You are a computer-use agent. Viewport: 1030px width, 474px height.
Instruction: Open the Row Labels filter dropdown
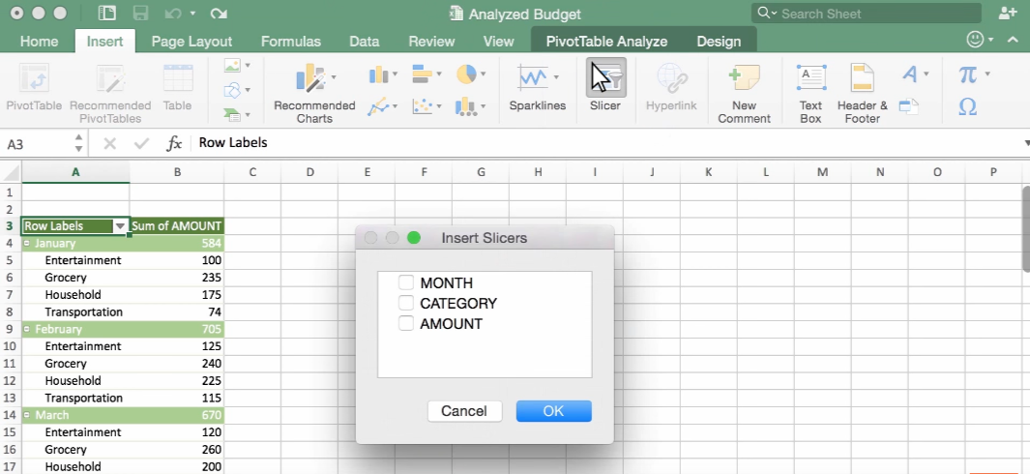click(120, 226)
